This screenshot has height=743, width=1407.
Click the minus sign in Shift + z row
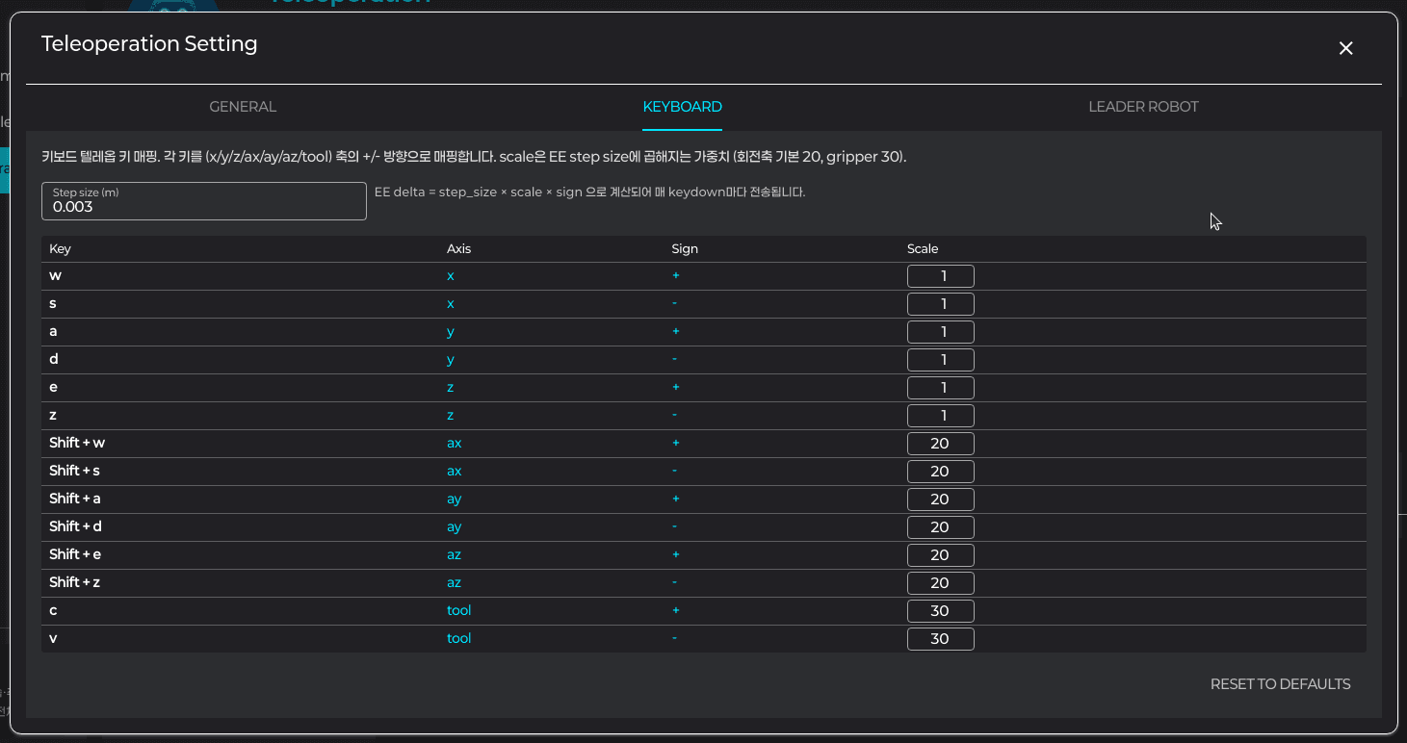674,583
